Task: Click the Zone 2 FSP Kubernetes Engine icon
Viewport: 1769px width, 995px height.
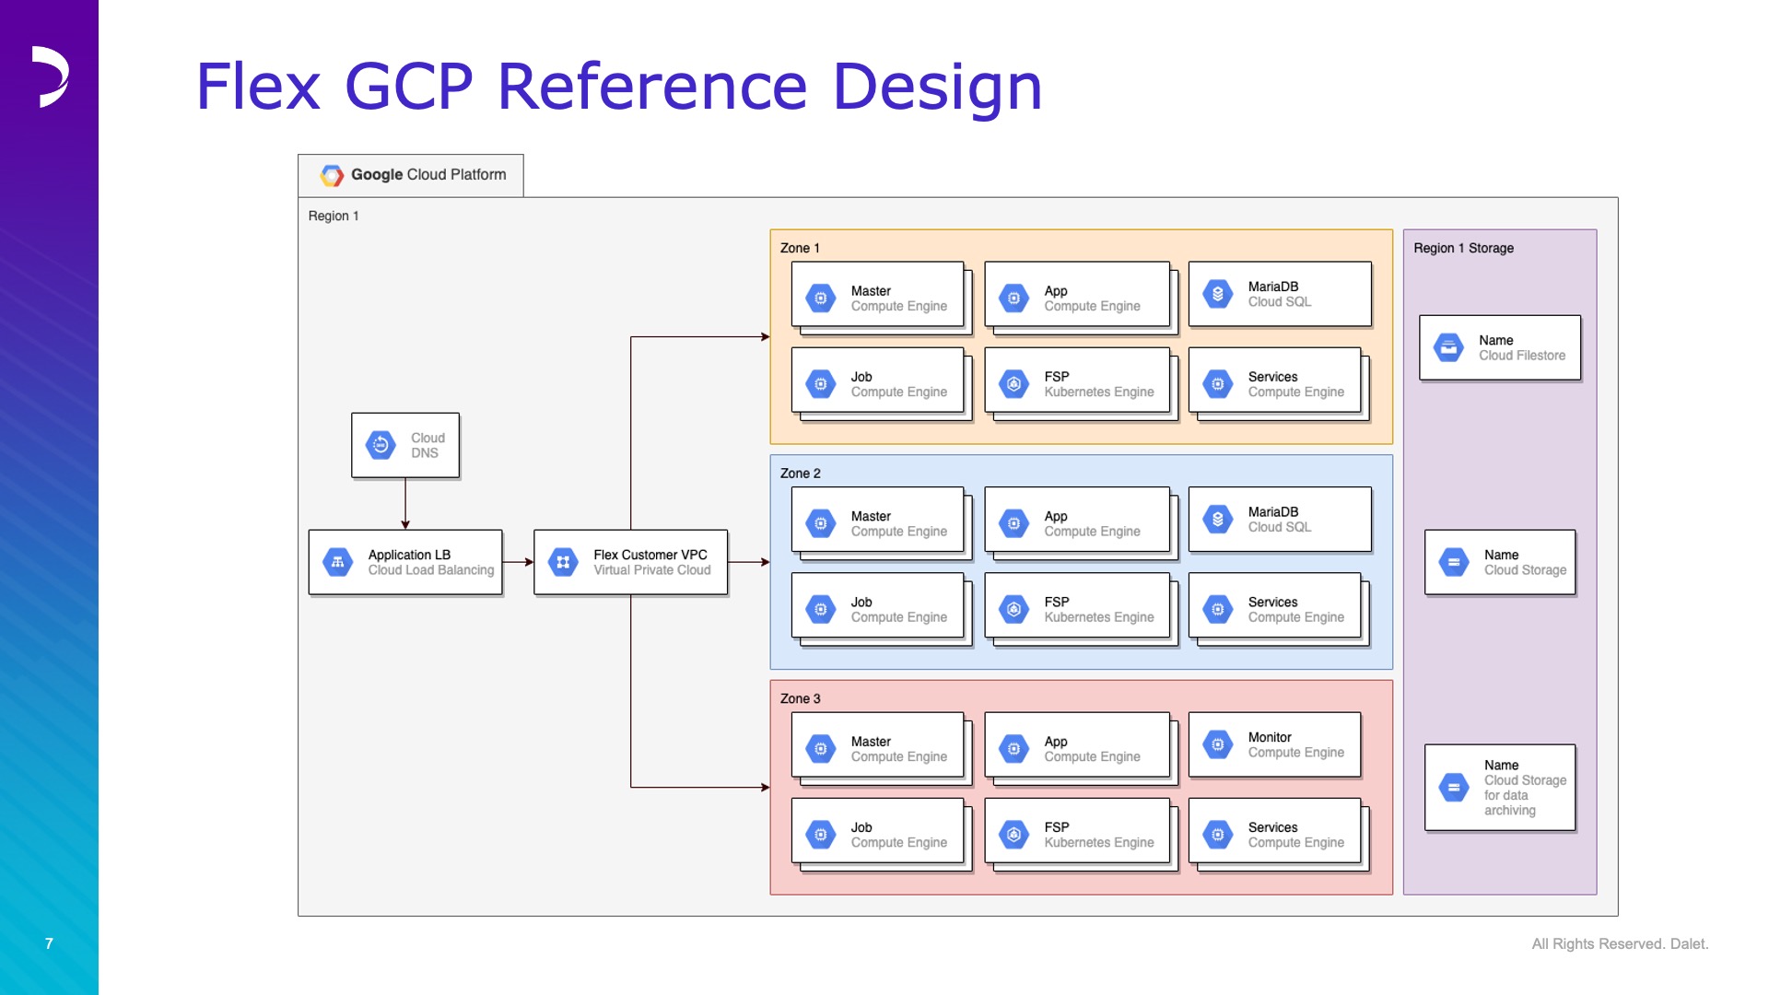Action: click(x=1013, y=609)
